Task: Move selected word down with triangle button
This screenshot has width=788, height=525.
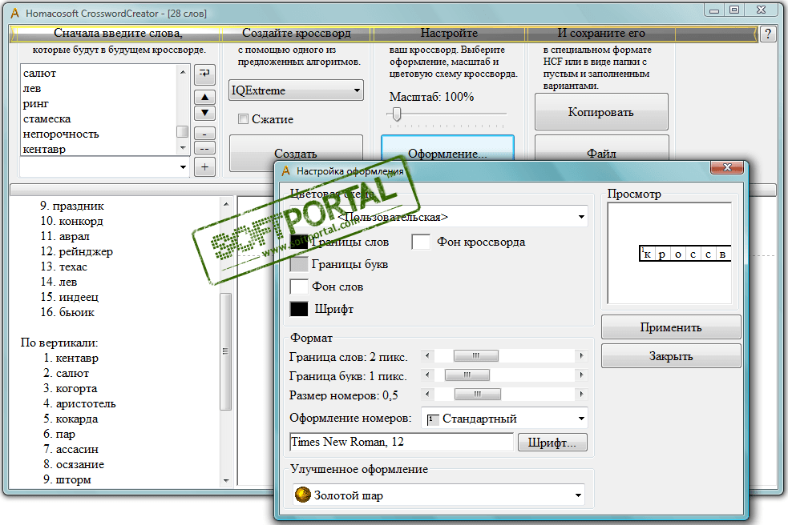Action: coord(204,113)
